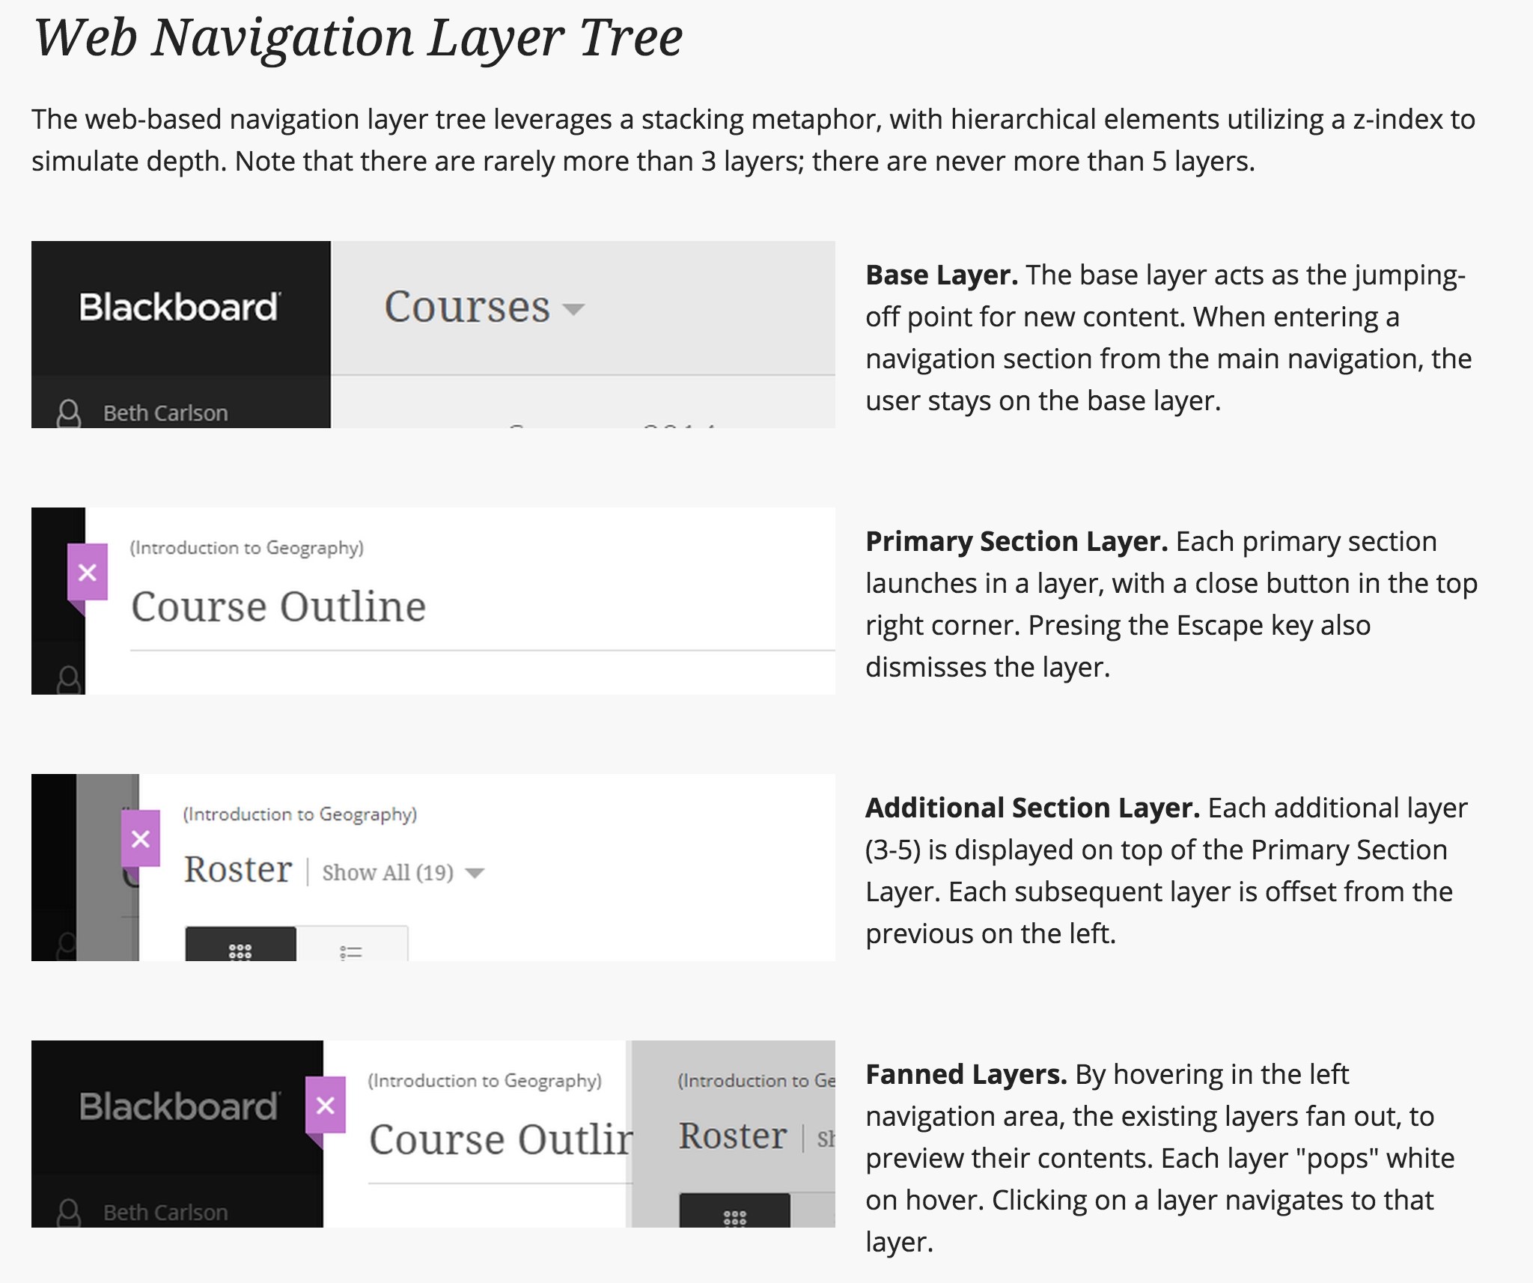This screenshot has width=1533, height=1283.
Task: Click the user icon in the Primary Section image
Action: [x=69, y=680]
